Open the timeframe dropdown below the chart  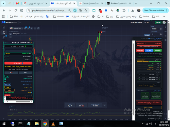[12, 107]
